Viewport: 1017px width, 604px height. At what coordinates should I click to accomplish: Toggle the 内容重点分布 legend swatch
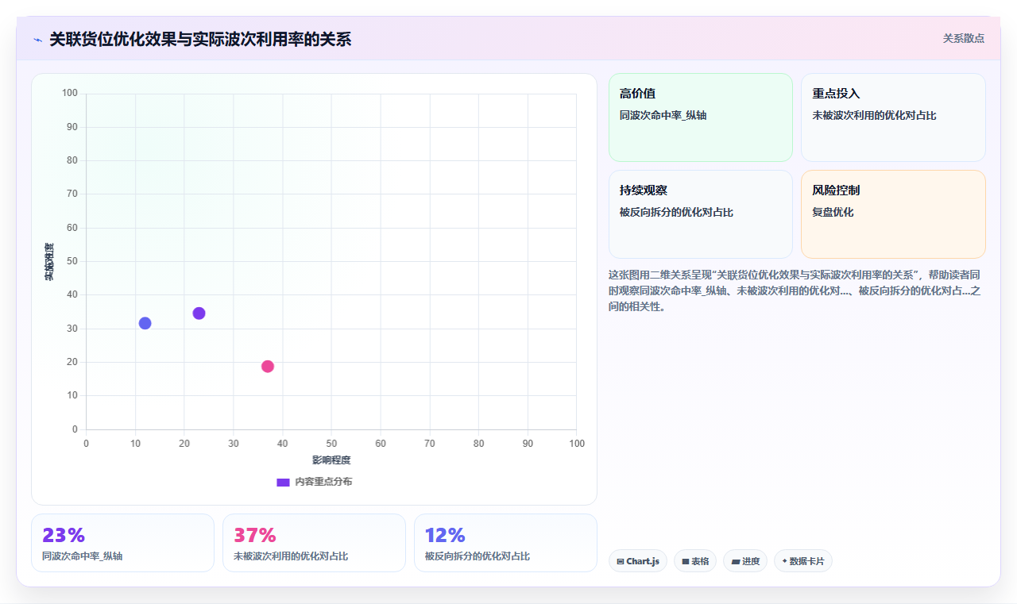pyautogui.click(x=283, y=482)
